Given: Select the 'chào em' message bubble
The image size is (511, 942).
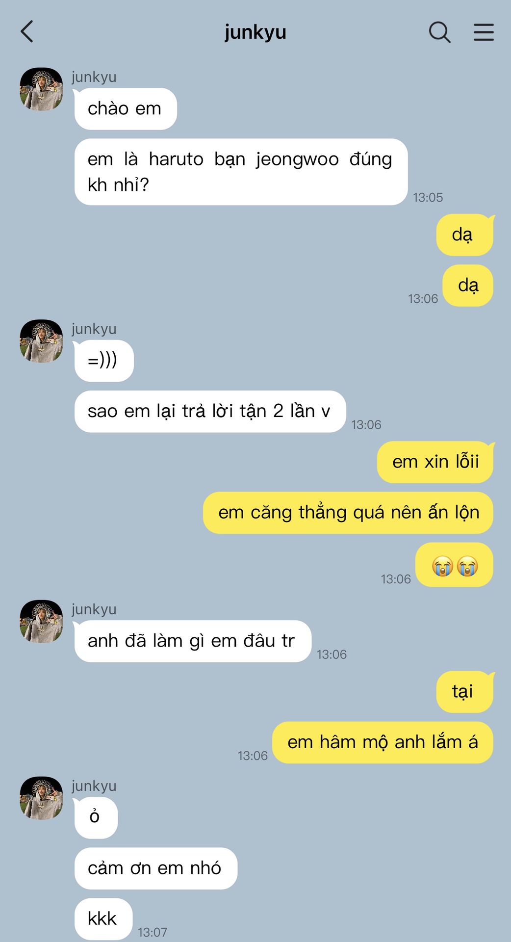Looking at the screenshot, I should tap(125, 109).
